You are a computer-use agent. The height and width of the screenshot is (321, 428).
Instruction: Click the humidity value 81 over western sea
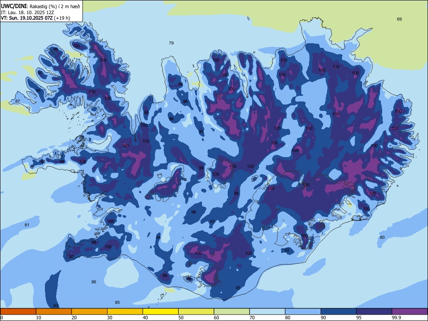(27, 225)
